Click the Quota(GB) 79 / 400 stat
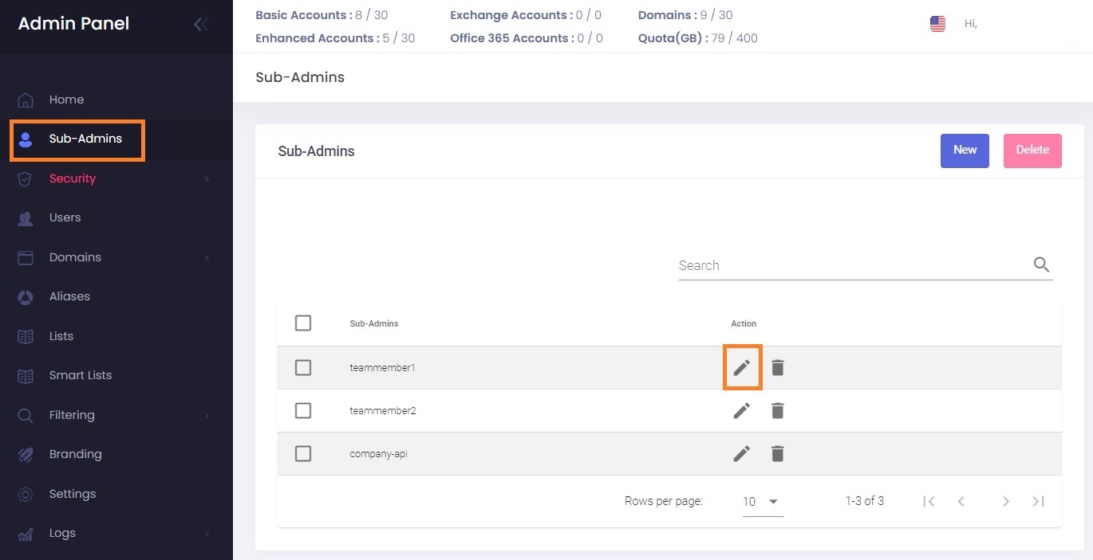1093x560 pixels. point(698,37)
